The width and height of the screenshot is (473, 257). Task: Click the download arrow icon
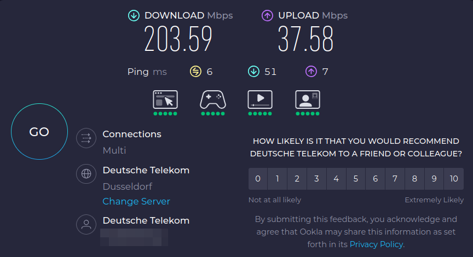click(x=134, y=16)
